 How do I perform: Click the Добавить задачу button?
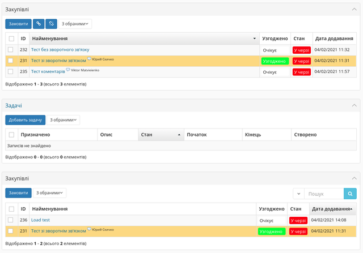[25, 120]
